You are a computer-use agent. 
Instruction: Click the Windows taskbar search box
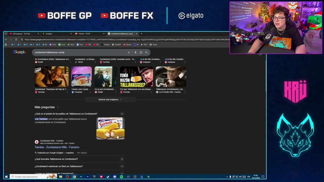pyautogui.click(x=33, y=177)
